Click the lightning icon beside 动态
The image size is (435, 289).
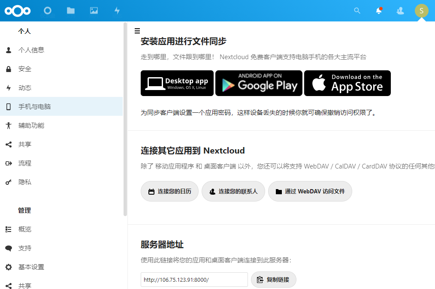[x=9, y=88]
